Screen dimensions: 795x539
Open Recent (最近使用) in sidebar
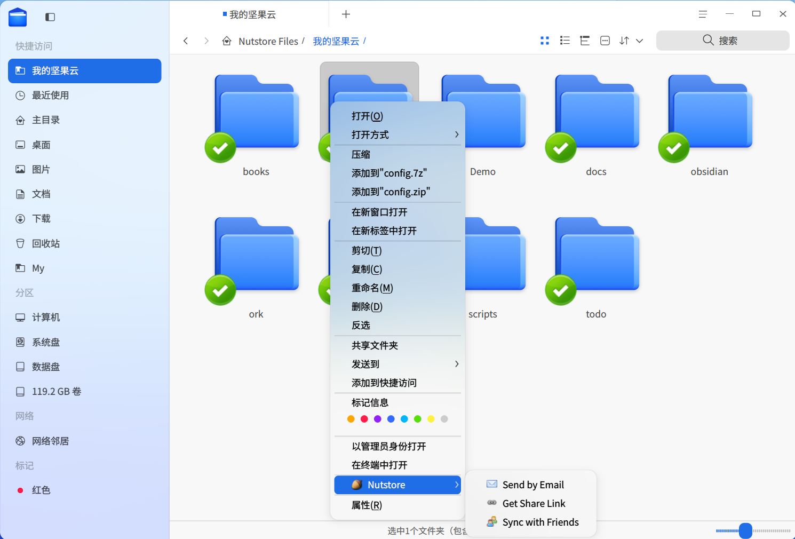pyautogui.click(x=85, y=96)
